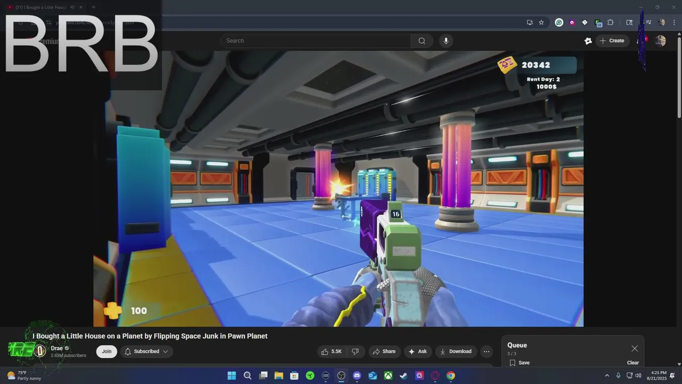The width and height of the screenshot is (682, 384).
Task: Open a new browser tab
Action: [93, 7]
